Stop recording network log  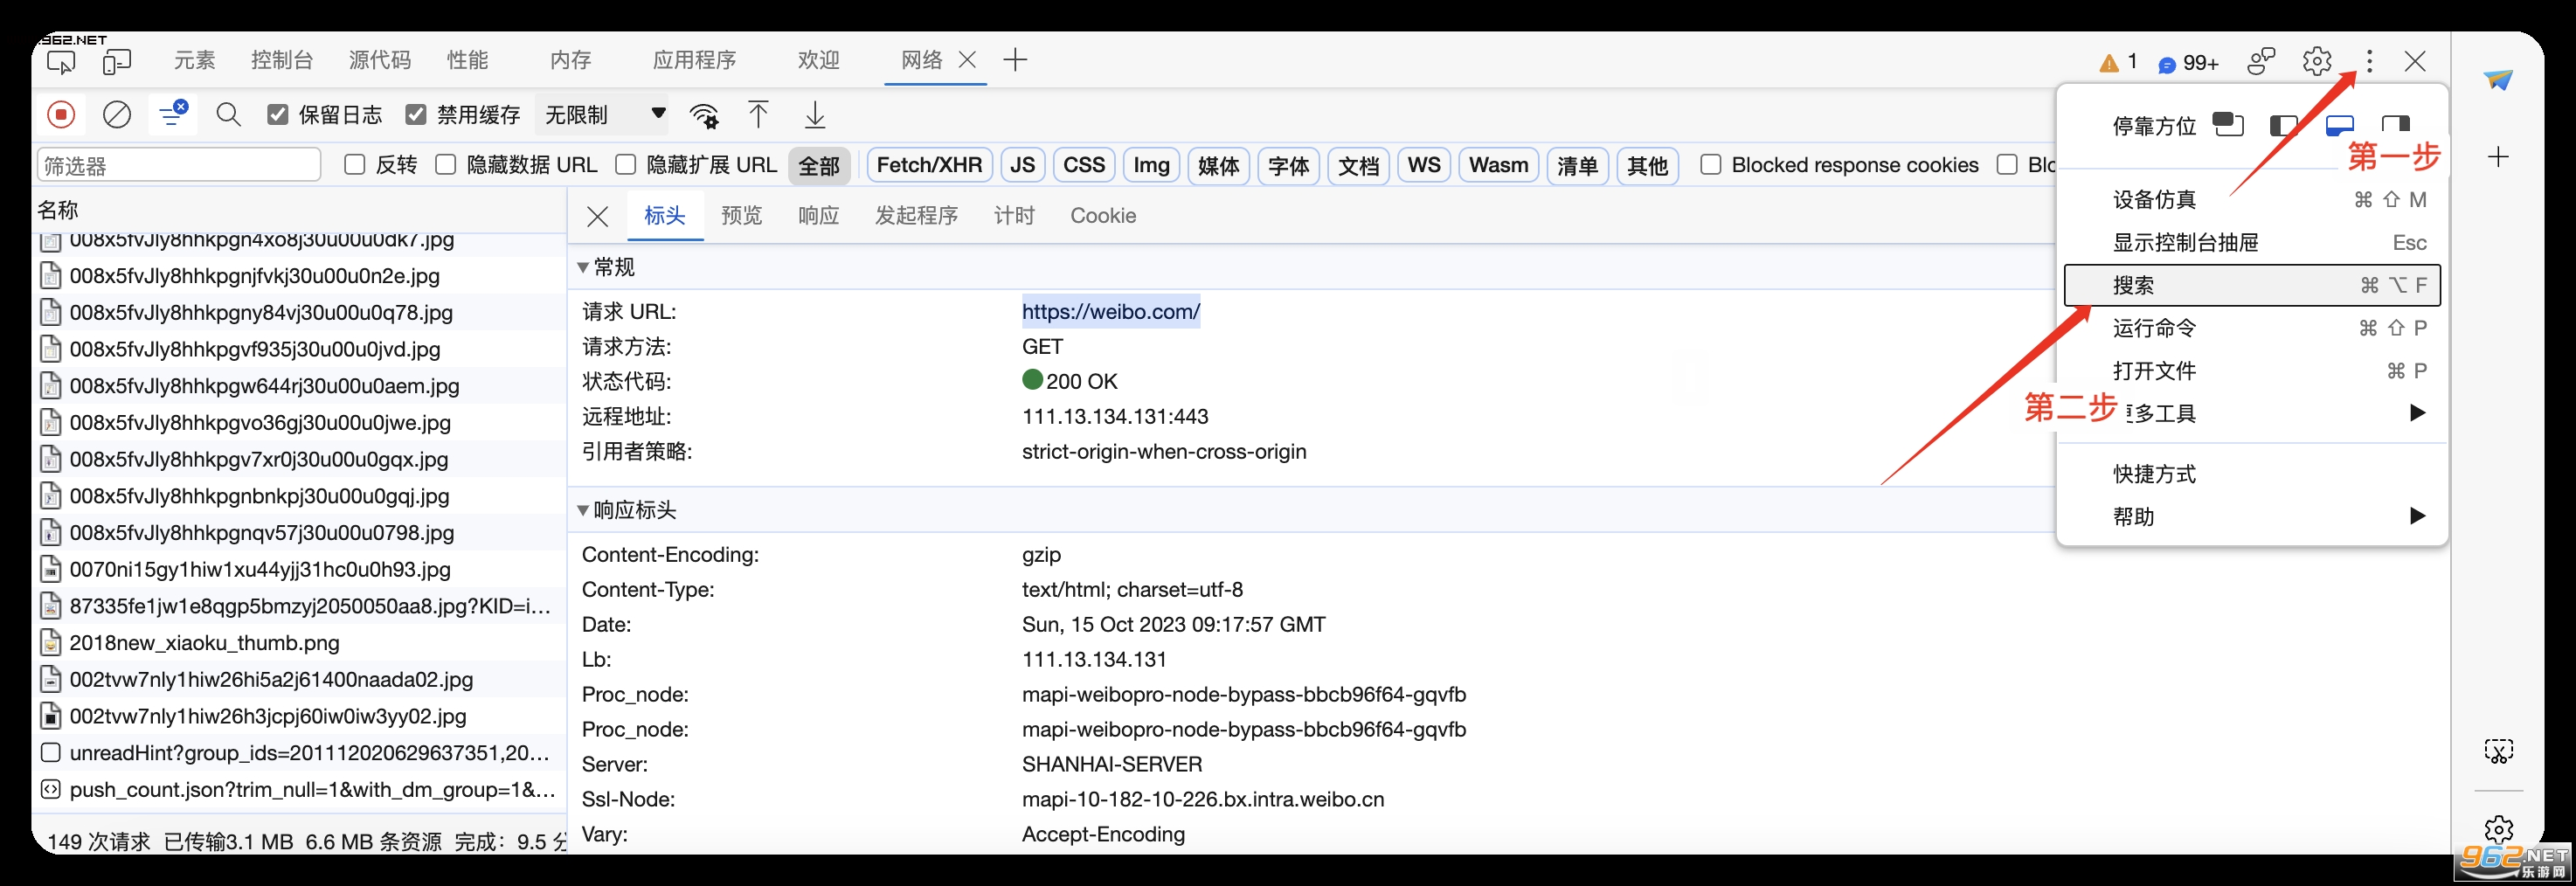[x=61, y=115]
